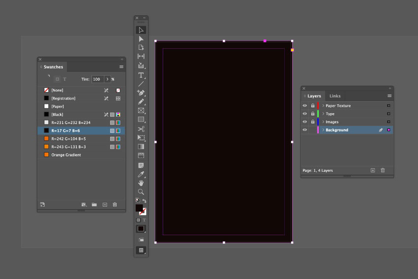Click New Swatch icon in Swatches panel
The width and height of the screenshot is (418, 279).
[105, 205]
